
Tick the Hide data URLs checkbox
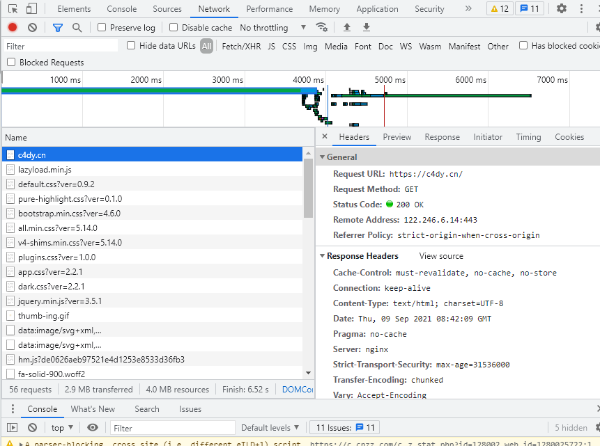[131, 45]
